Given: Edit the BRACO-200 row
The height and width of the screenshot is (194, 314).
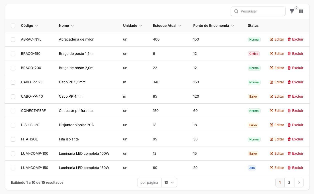Looking at the screenshot, I should (x=277, y=68).
